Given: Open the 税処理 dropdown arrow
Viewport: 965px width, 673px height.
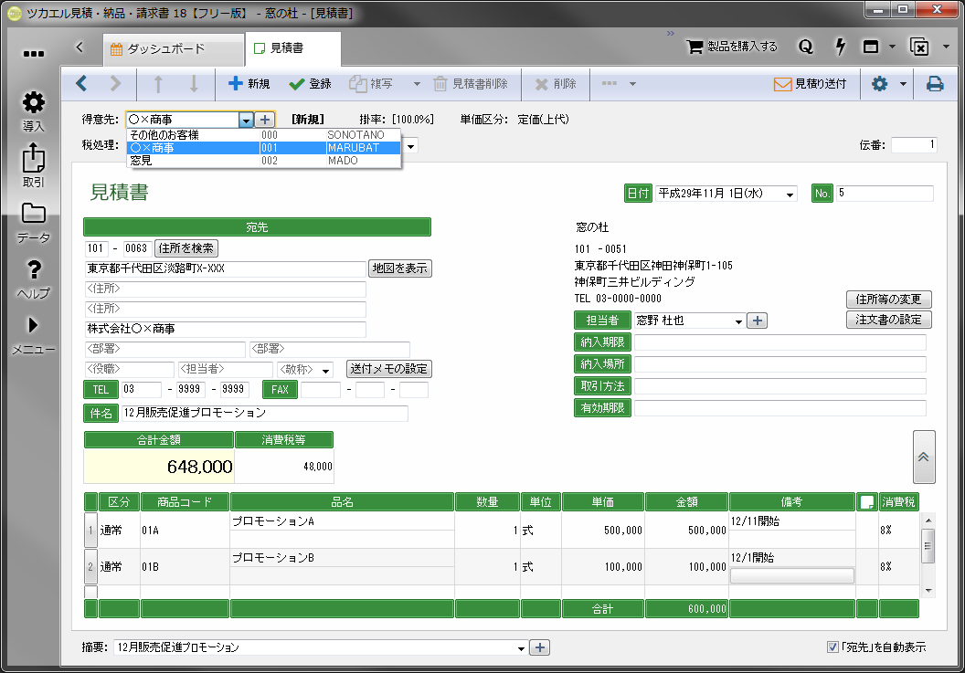Looking at the screenshot, I should pyautogui.click(x=410, y=146).
